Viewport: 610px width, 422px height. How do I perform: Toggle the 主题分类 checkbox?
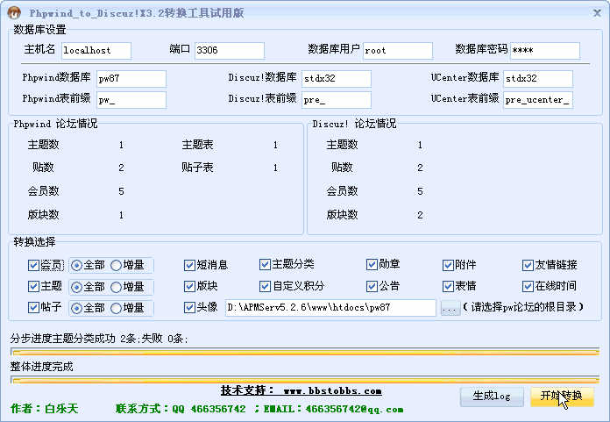click(265, 265)
